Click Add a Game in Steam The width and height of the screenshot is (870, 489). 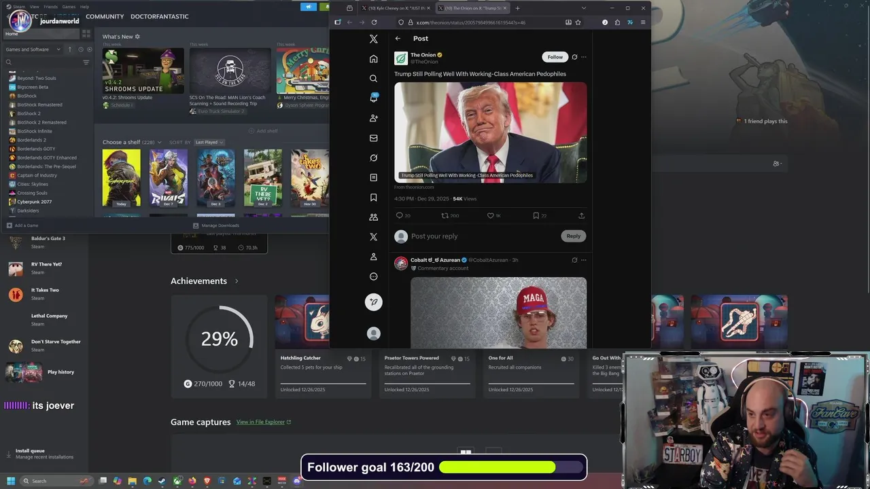tap(22, 225)
